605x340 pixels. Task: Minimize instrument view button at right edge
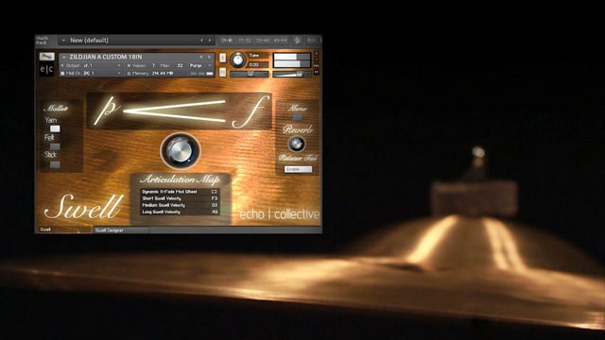(316, 60)
